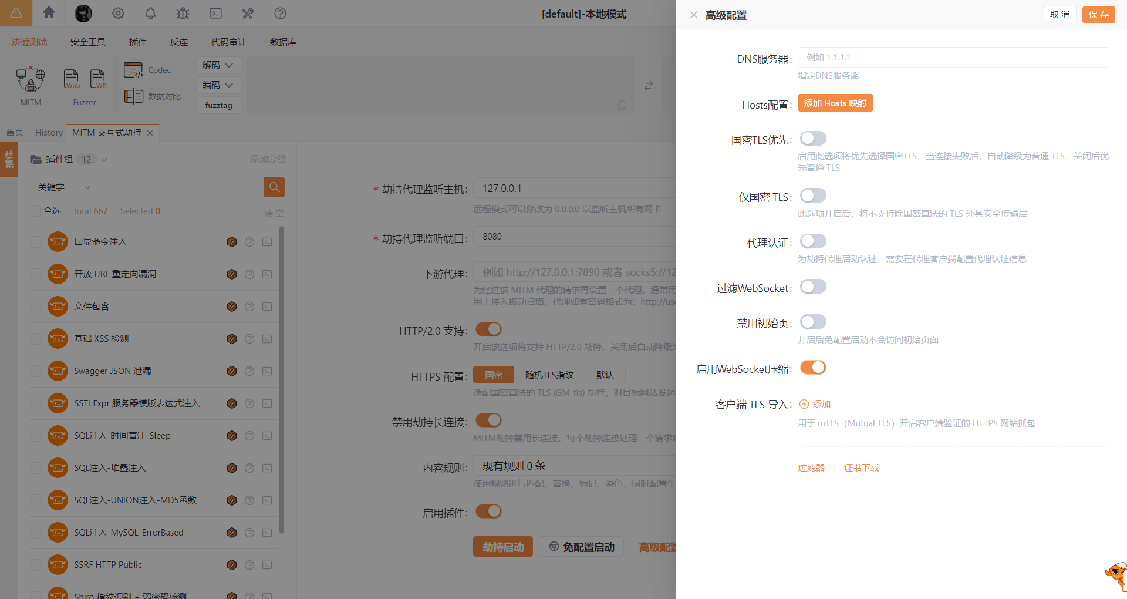Click 添加 Hosts 映射 button
This screenshot has width=1127, height=599.
pyautogui.click(x=835, y=103)
